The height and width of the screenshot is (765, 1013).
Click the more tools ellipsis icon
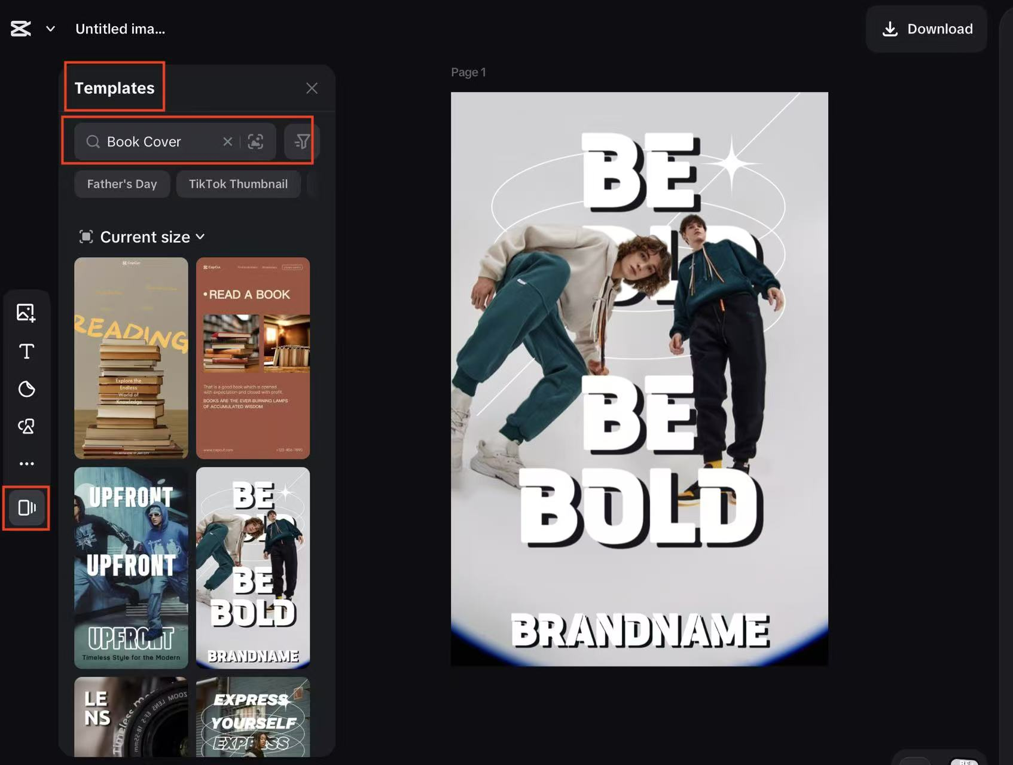click(x=26, y=463)
